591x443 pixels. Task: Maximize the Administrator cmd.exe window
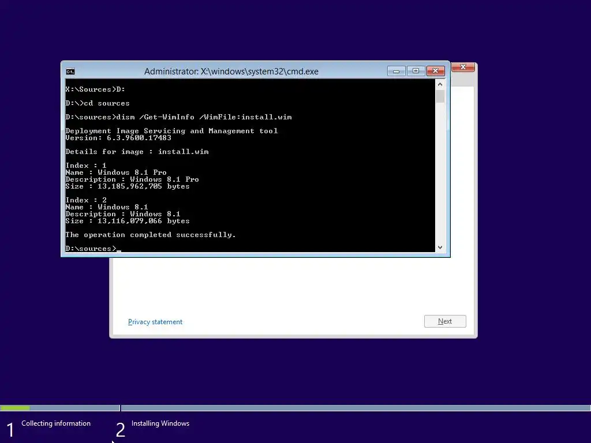tap(416, 71)
